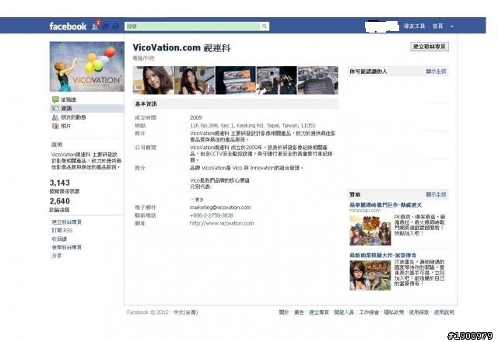This screenshot has width=498, height=342.
Task: Click the 2,640 talking-about count
Action: tap(60, 201)
